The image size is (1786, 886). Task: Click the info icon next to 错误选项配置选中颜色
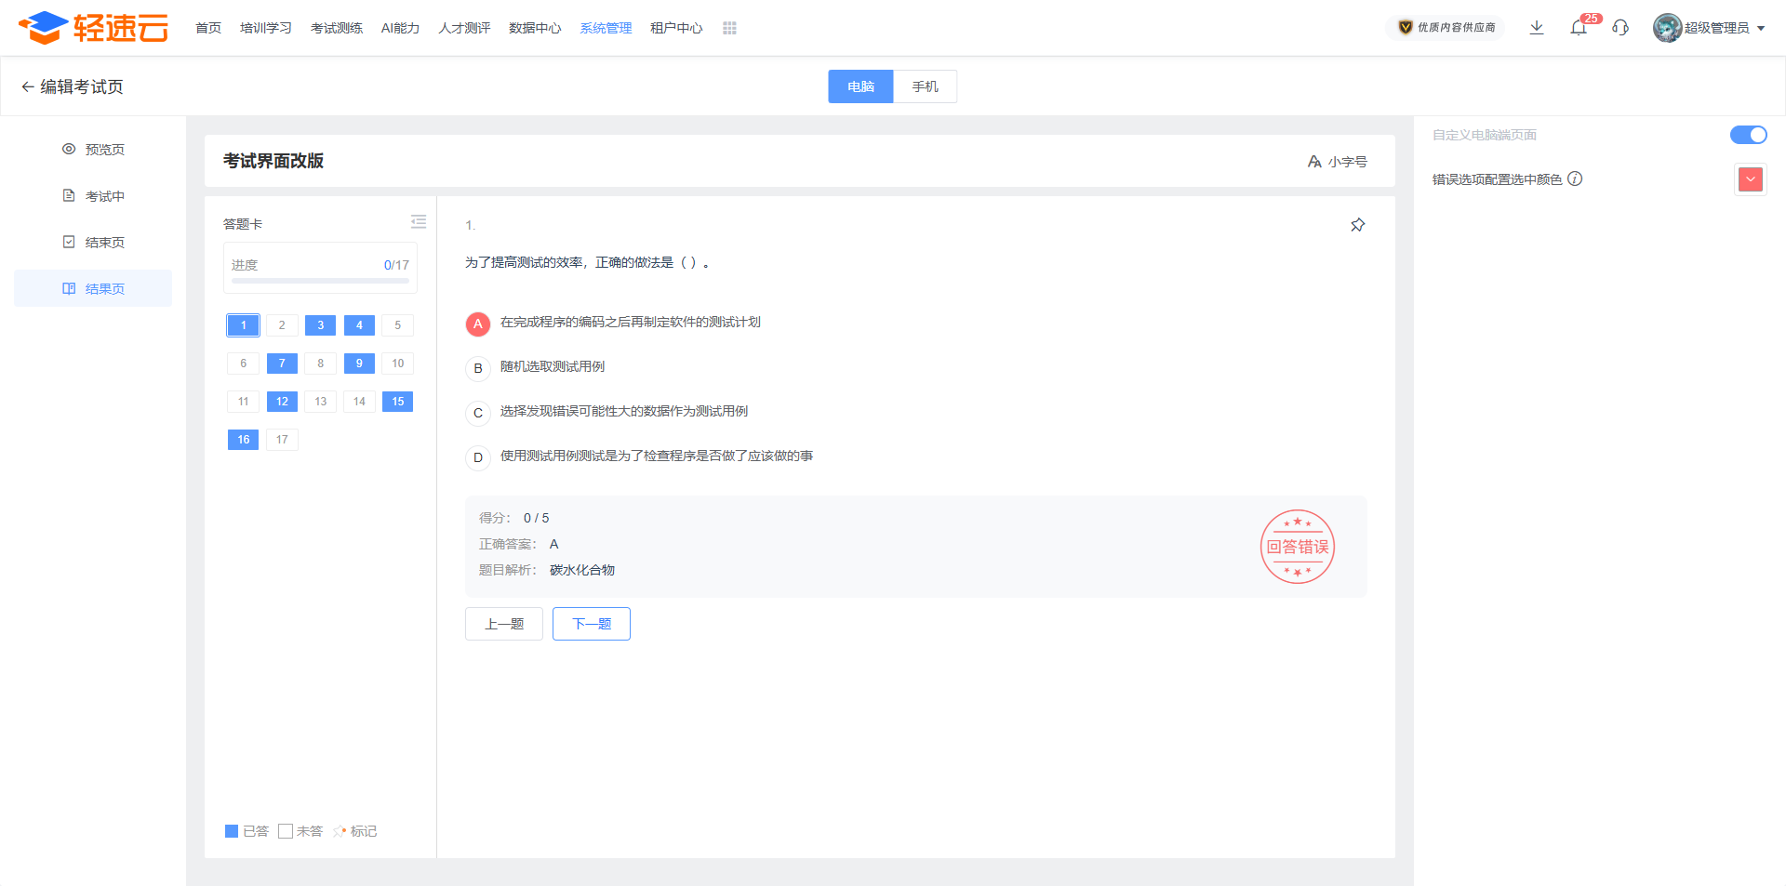[x=1575, y=179]
